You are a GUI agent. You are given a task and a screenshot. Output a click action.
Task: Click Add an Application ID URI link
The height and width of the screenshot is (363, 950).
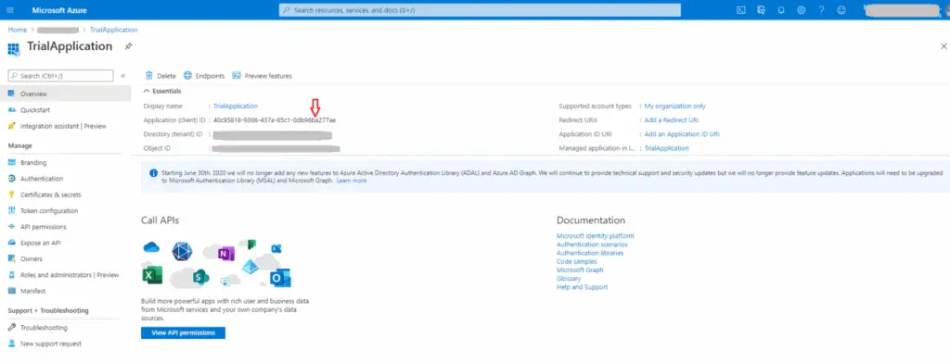(x=682, y=133)
